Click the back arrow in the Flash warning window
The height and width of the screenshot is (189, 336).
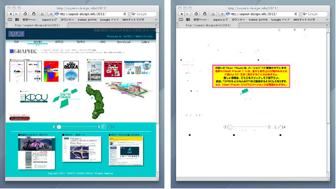pyautogui.click(x=182, y=14)
